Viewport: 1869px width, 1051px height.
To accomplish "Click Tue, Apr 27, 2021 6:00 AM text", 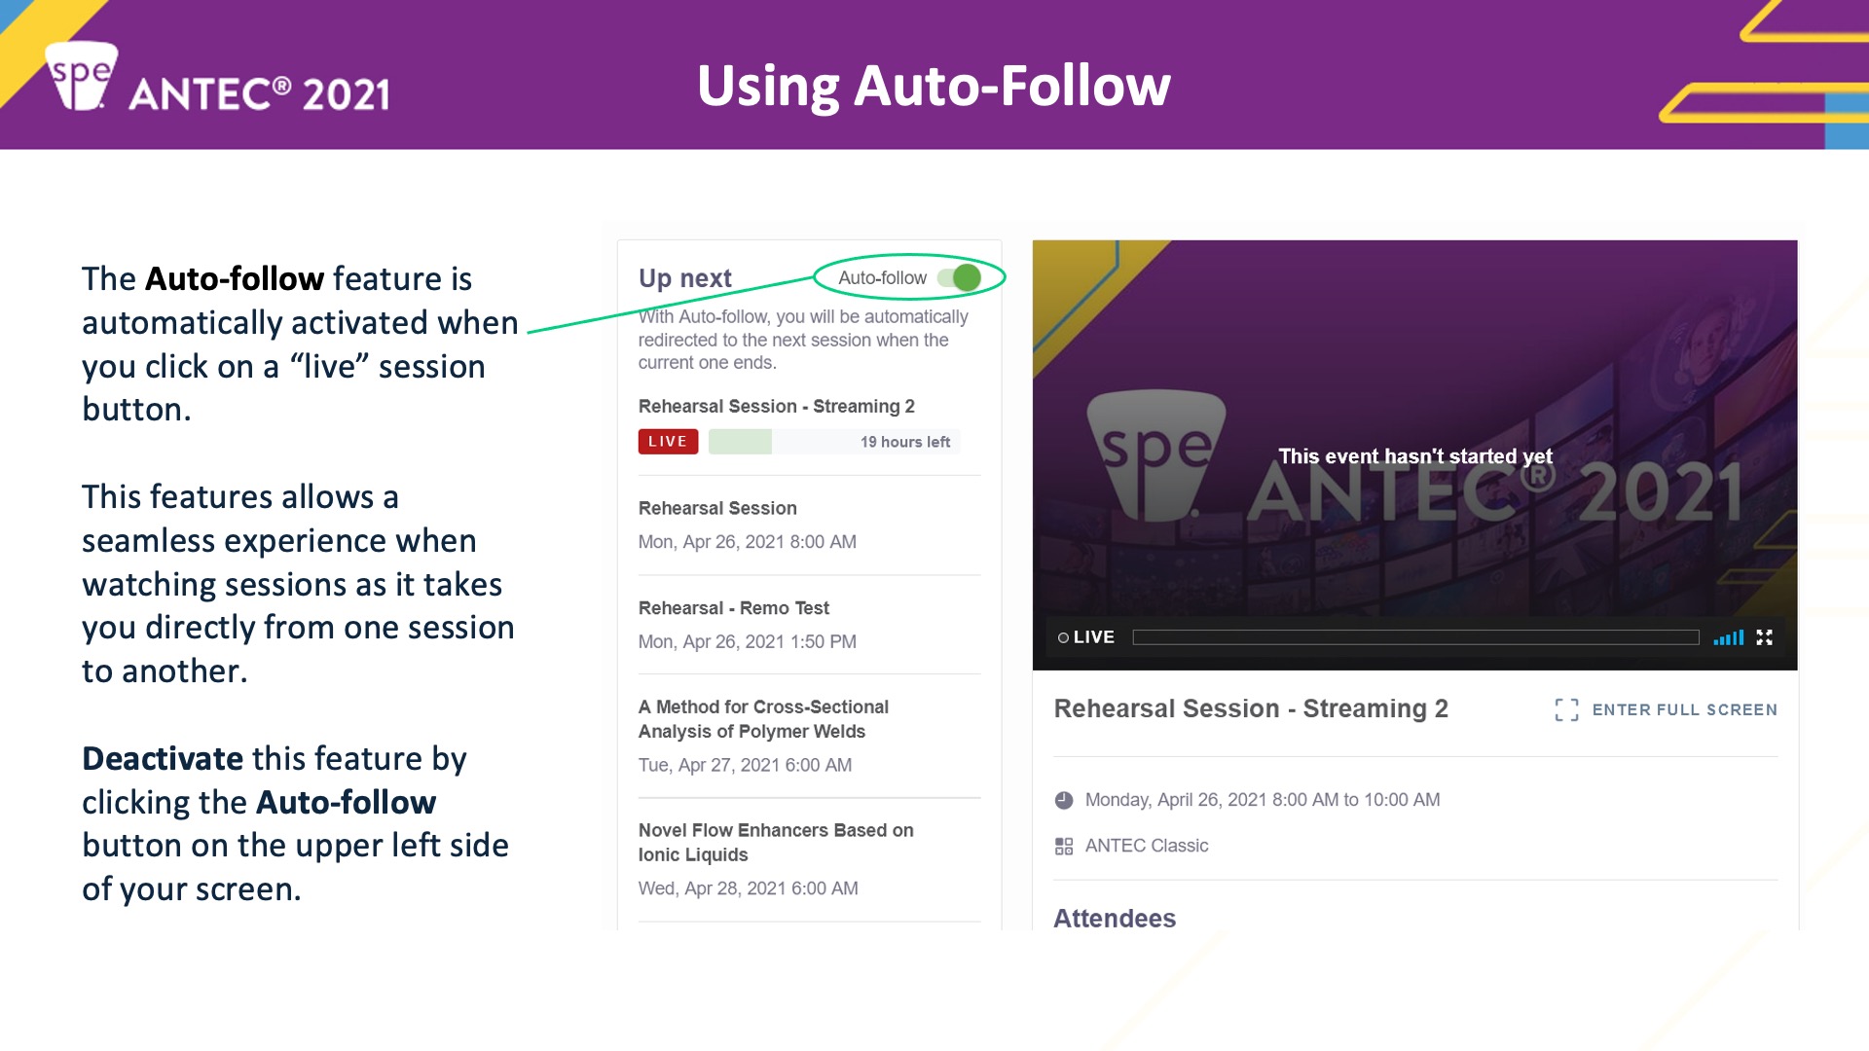I will 745,765.
